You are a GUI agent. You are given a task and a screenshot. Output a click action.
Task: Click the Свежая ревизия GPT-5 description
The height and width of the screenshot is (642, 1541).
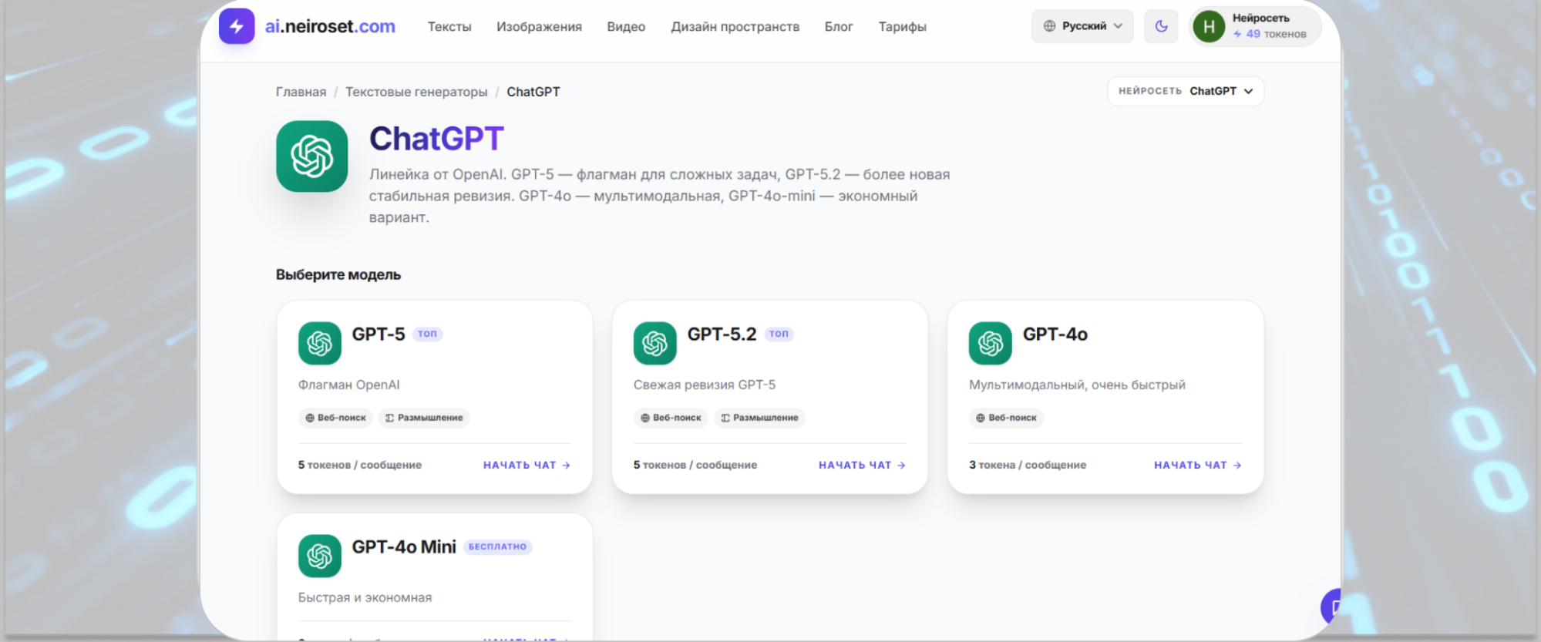click(705, 385)
